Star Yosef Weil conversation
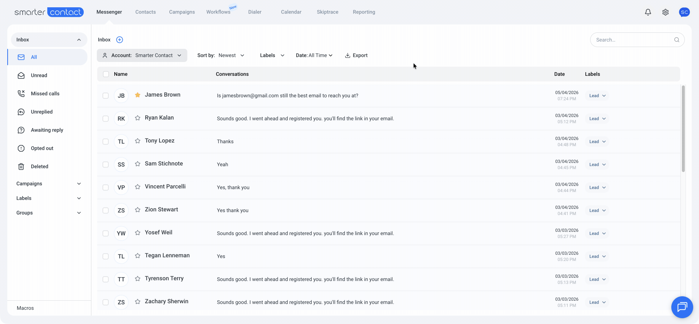 click(x=138, y=233)
